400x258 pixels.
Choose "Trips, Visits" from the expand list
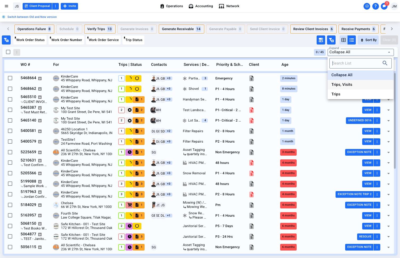(342, 84)
